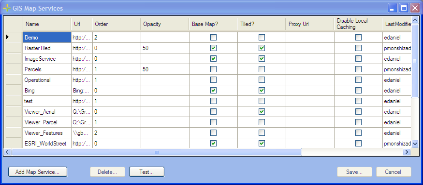423x185 pixels.
Task: Enable Base Map for the Demo service
Action: (x=213, y=38)
